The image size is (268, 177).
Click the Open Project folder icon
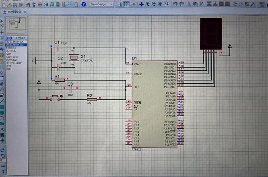[x=9, y=5]
